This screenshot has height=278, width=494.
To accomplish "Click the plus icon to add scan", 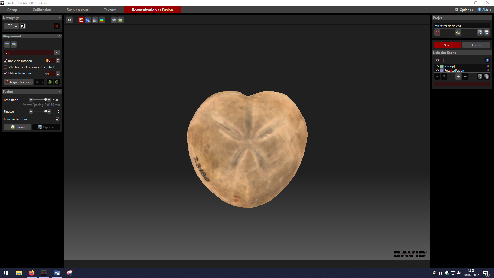I will pyautogui.click(x=458, y=76).
